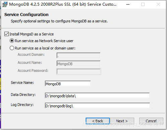Click the Install MongoD as a Service label
Screen dimensions: 167x130
coord(31,34)
